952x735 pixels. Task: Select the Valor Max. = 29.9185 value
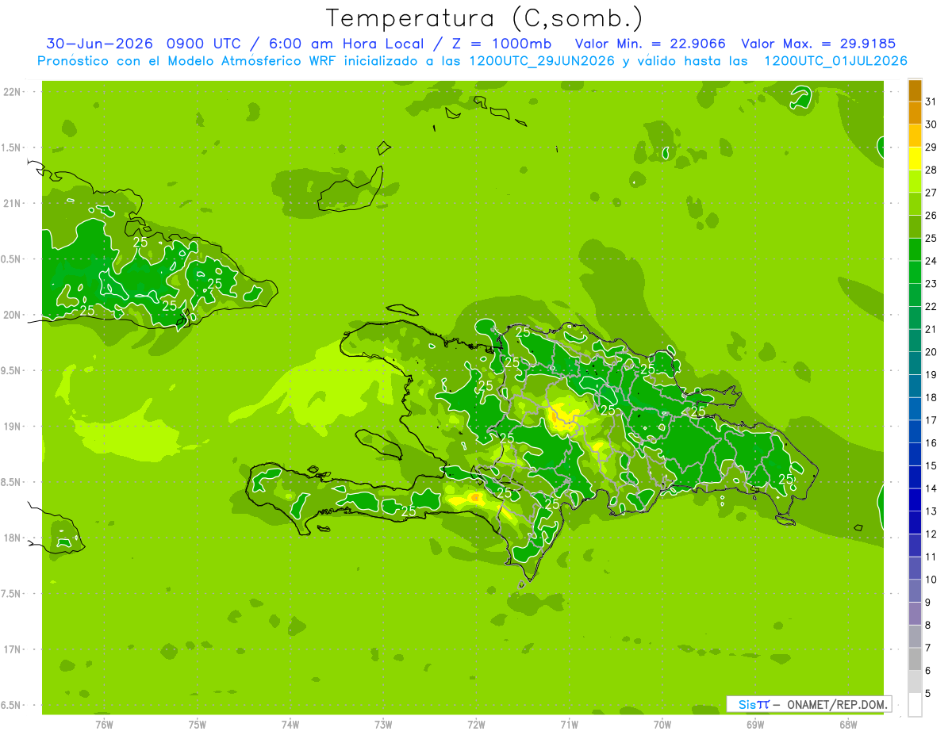[x=819, y=43]
